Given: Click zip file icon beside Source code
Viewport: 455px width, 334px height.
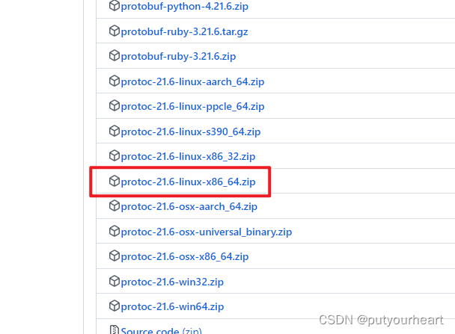Looking at the screenshot, I should (x=114, y=330).
